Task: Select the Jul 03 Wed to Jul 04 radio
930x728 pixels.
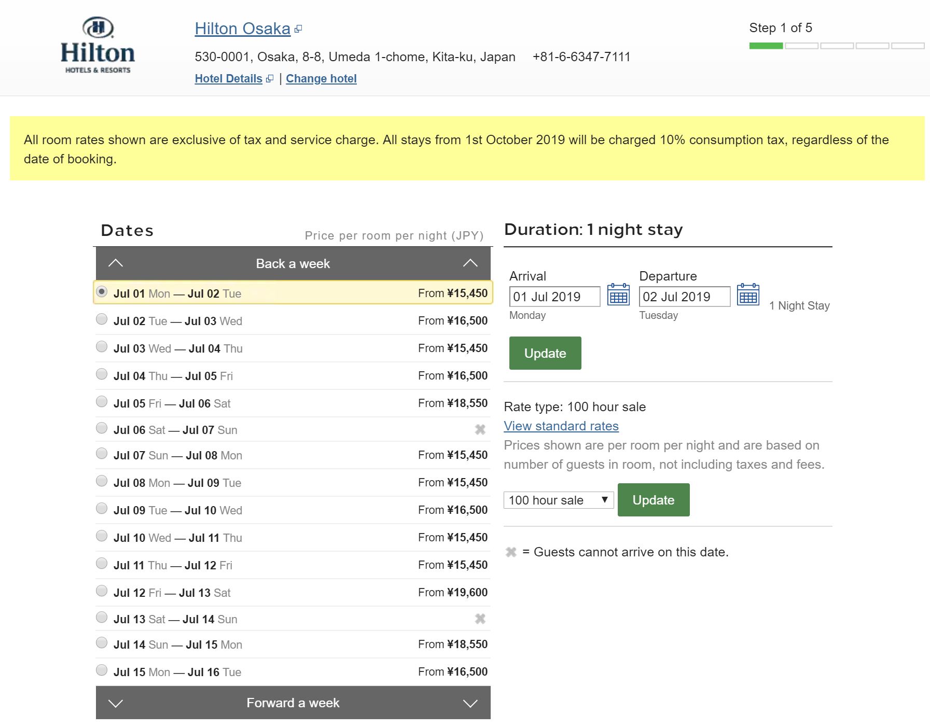Action: pos(102,346)
